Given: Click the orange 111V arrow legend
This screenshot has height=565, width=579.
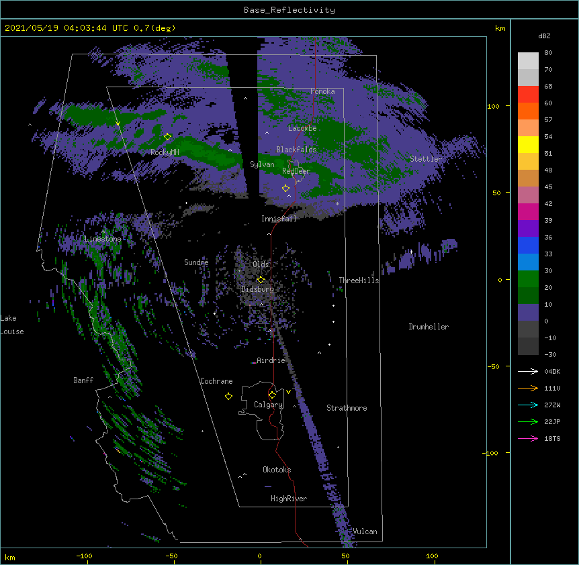Looking at the screenshot, I should coord(528,388).
